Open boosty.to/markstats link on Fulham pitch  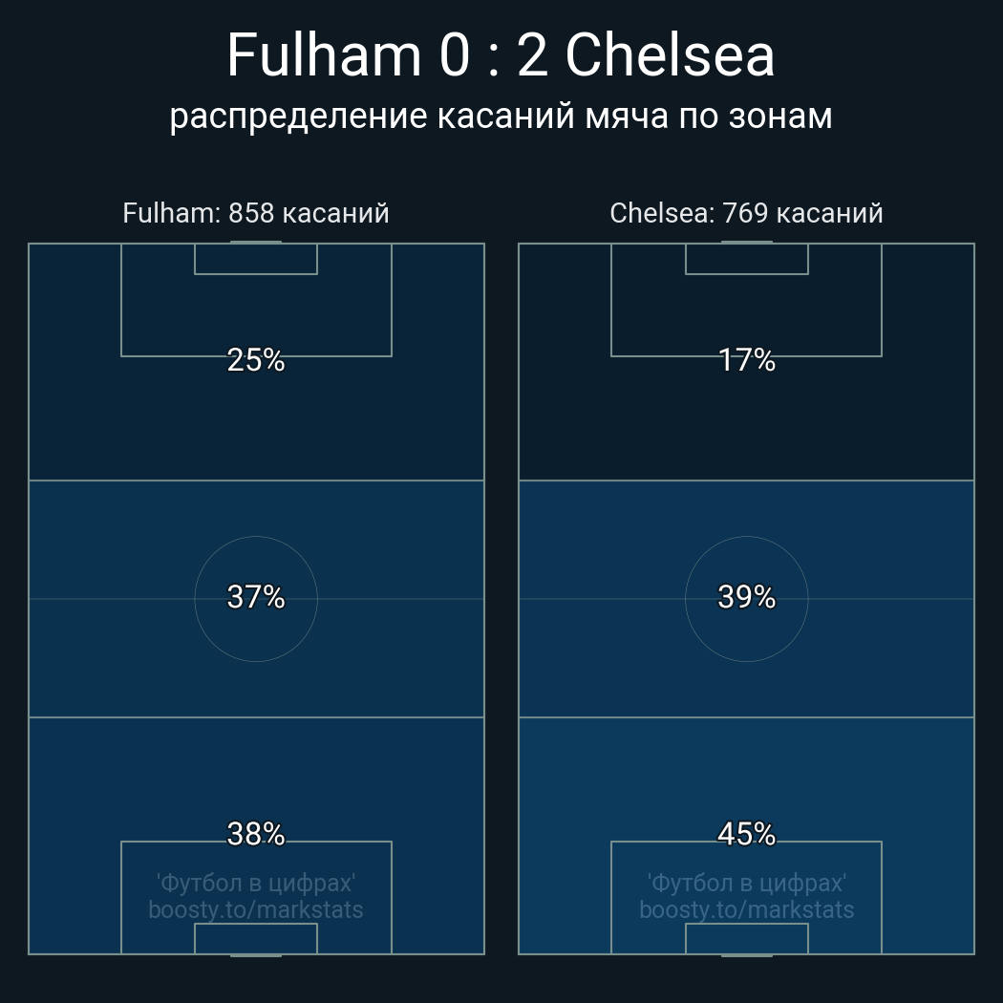click(x=256, y=909)
